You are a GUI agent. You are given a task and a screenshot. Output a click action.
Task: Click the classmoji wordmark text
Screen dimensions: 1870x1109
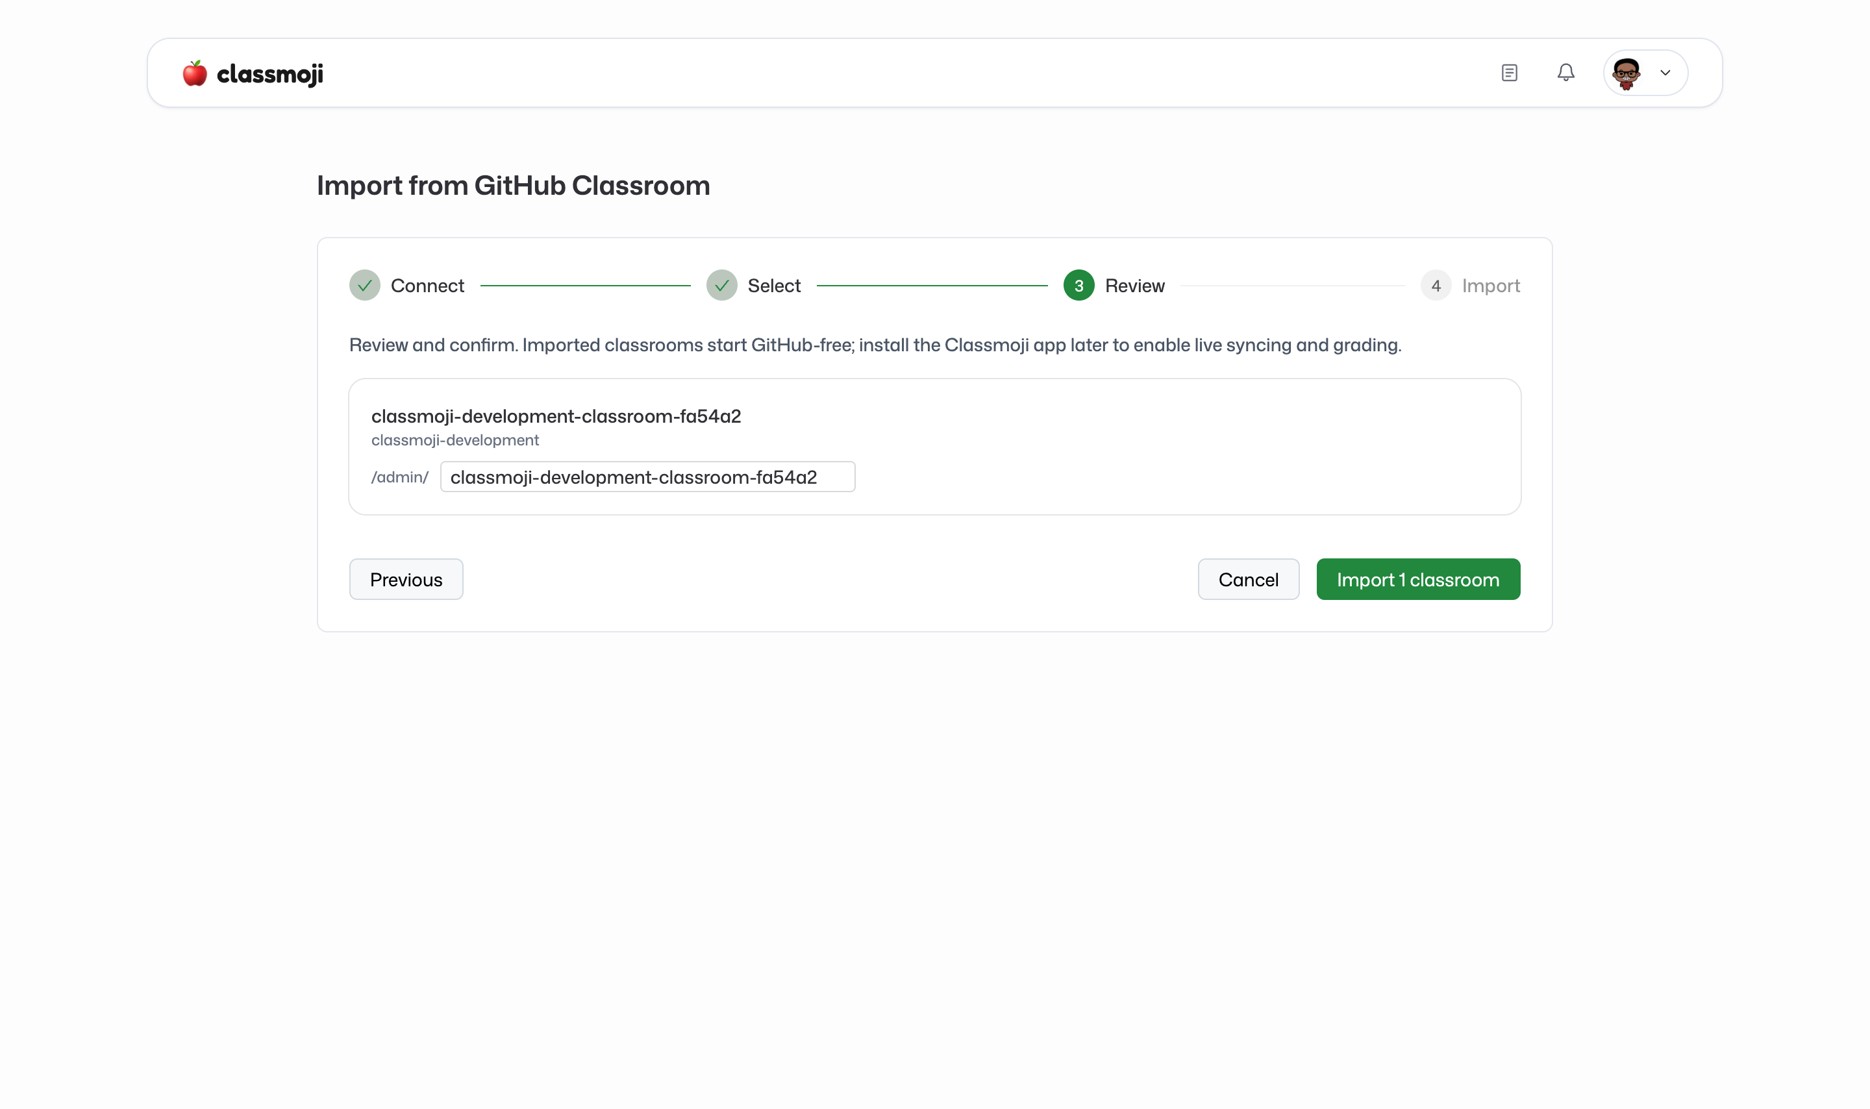tap(269, 74)
